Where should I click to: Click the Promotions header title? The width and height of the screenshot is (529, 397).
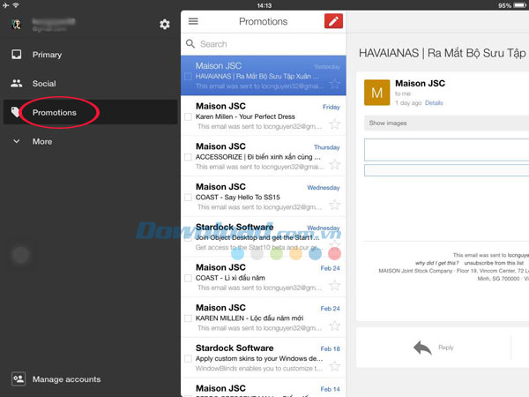(263, 21)
